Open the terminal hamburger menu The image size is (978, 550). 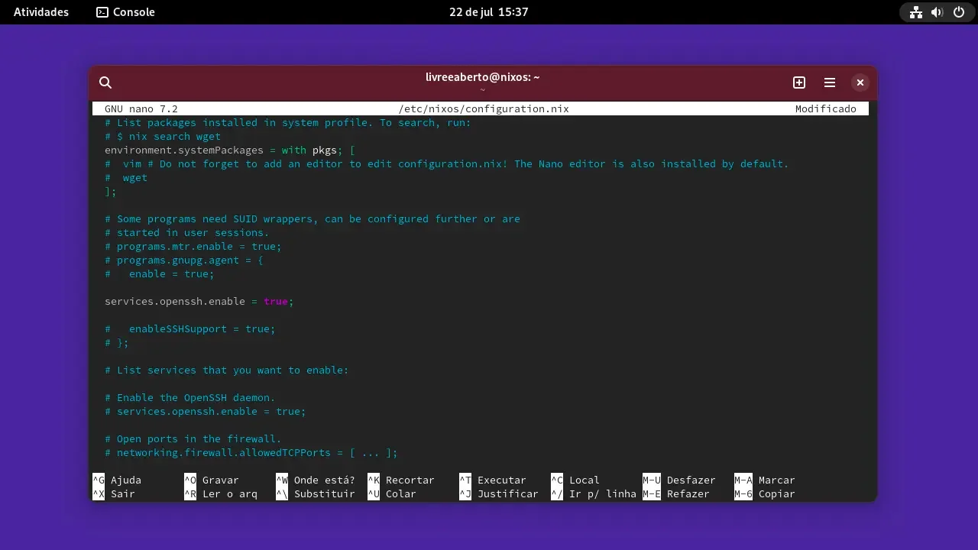click(830, 82)
